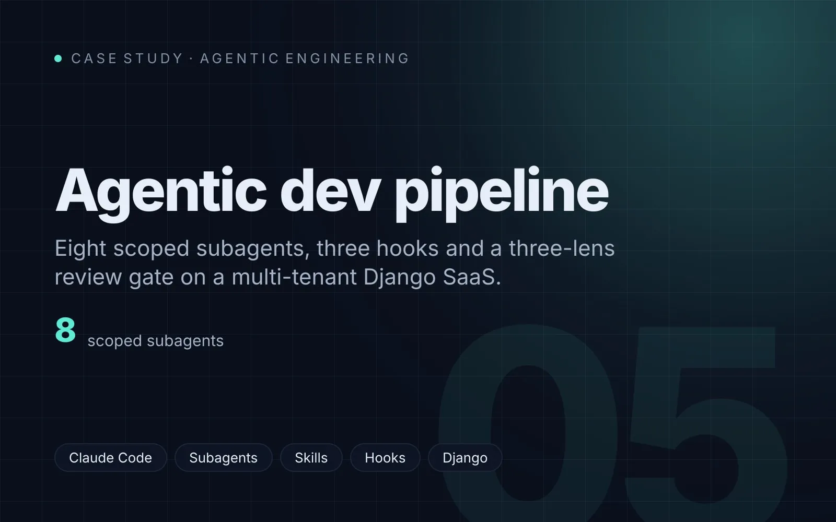The image size is (836, 522).
Task: Choose the Hooks tag pill
Action: point(385,458)
